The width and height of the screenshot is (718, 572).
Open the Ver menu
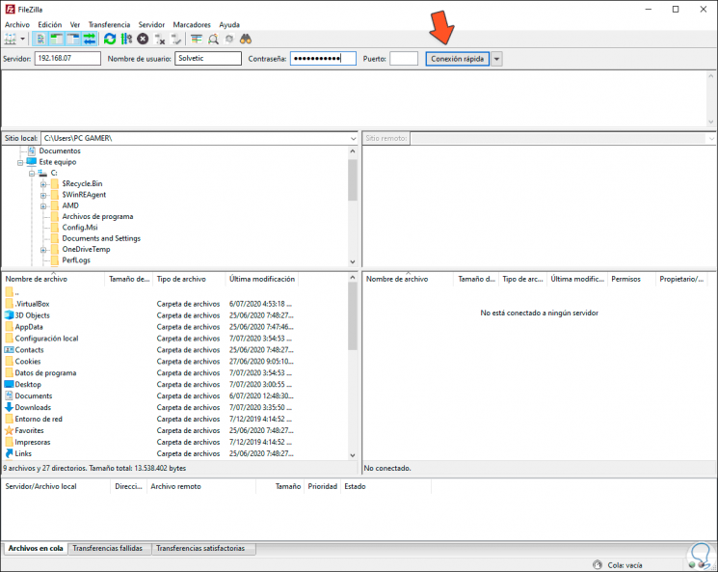pos(74,25)
